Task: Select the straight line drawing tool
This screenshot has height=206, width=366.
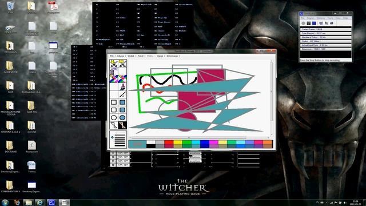Action: pyautogui.click(x=122, y=94)
